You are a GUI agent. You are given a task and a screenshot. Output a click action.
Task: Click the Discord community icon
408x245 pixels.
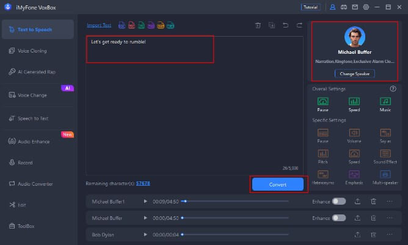[x=344, y=7]
